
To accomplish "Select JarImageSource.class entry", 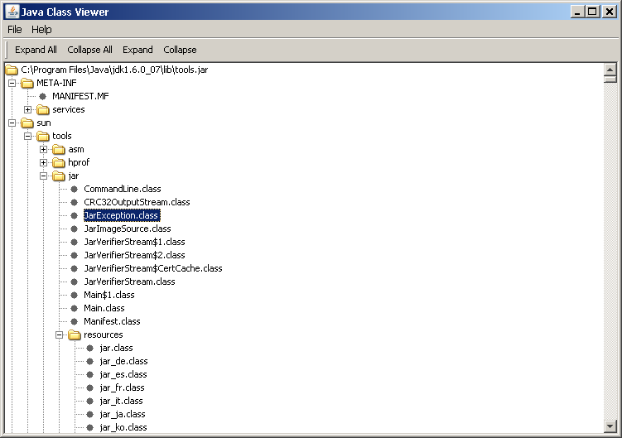I will [128, 229].
